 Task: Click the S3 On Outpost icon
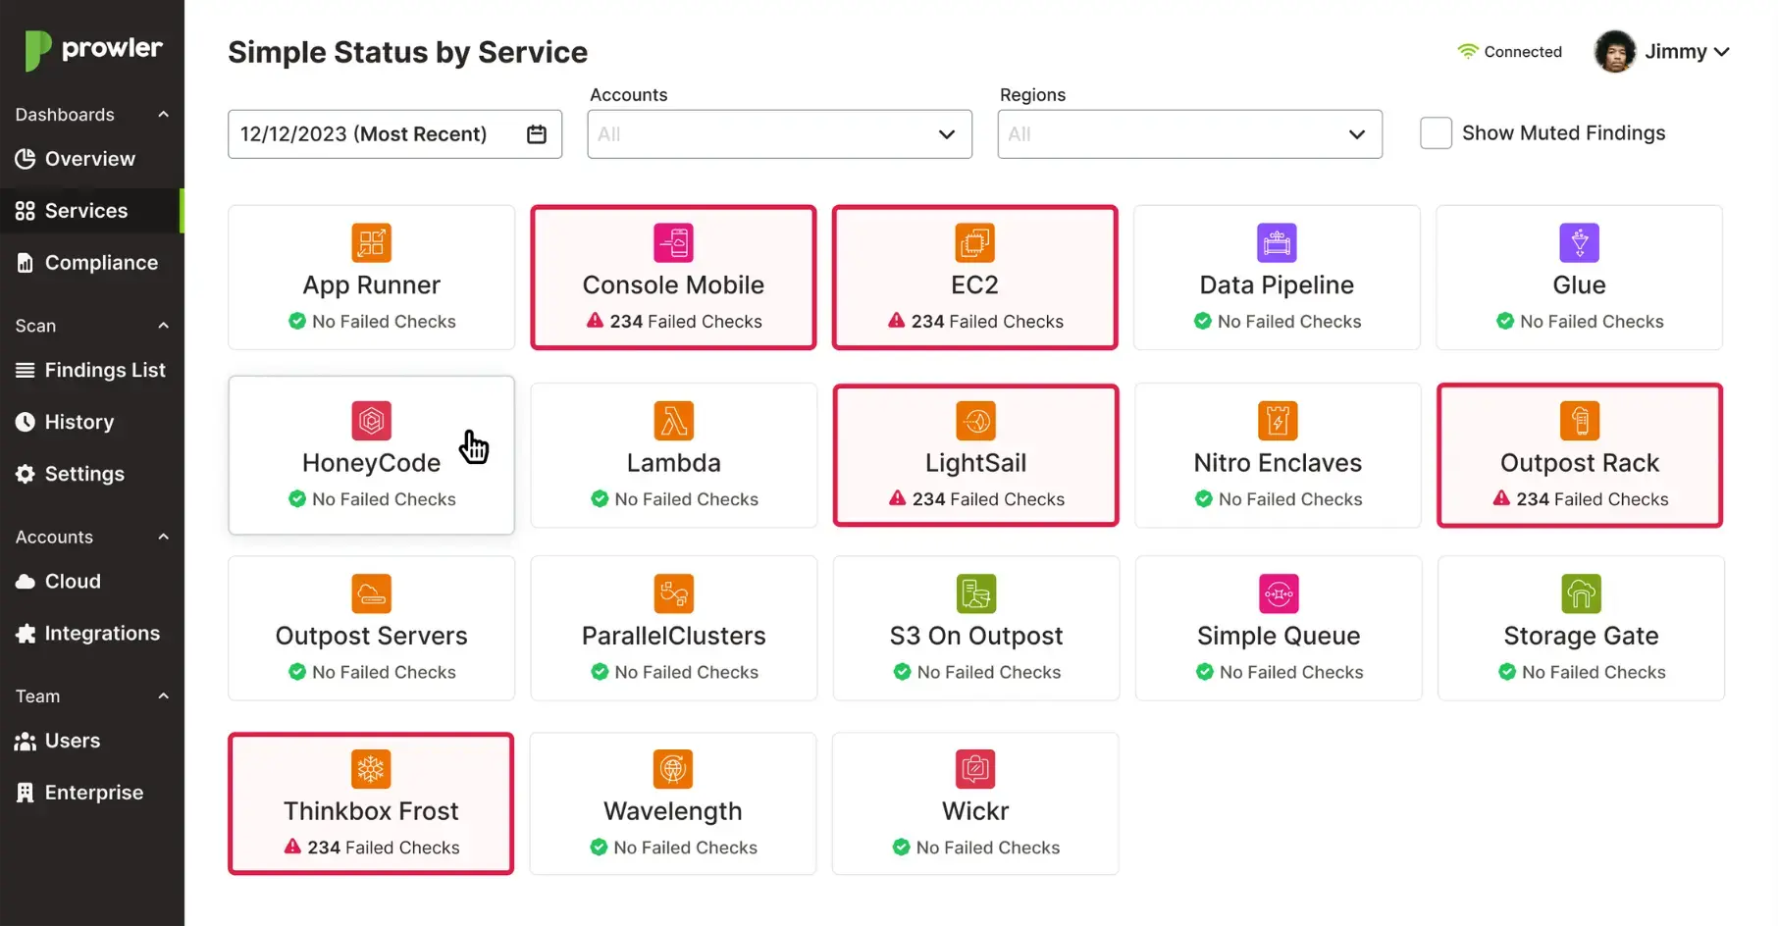point(976,593)
